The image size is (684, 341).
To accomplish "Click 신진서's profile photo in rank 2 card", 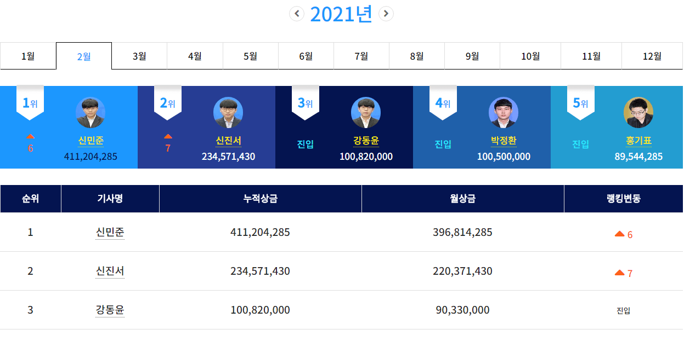I will tap(228, 113).
